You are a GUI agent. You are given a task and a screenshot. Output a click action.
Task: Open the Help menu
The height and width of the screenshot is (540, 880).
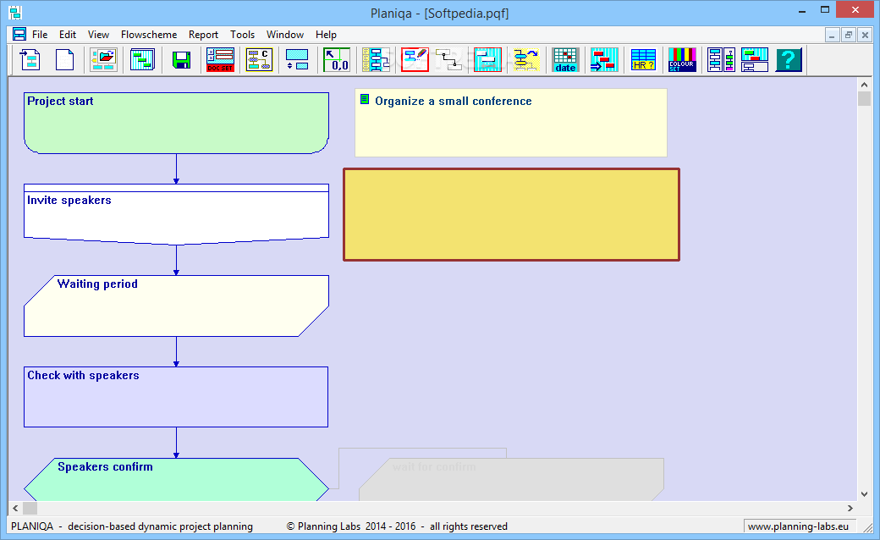(326, 34)
